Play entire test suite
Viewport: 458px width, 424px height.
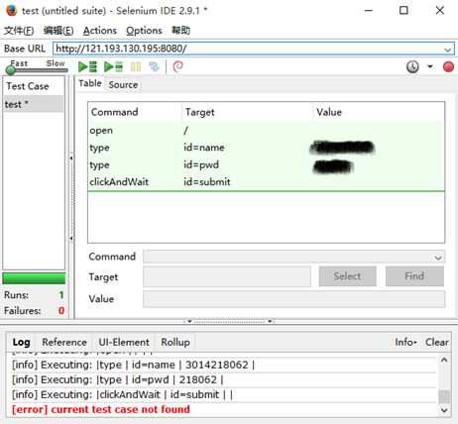(x=87, y=66)
